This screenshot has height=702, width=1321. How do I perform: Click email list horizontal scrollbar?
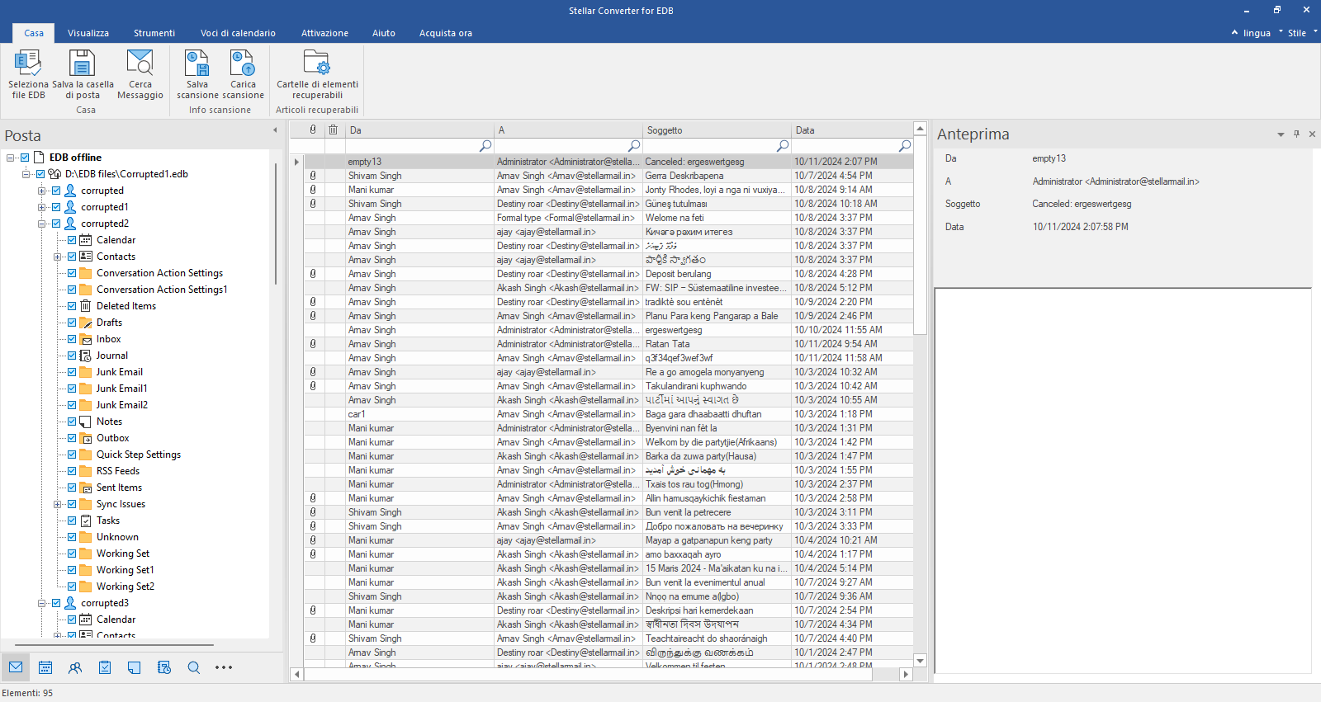[588, 674]
